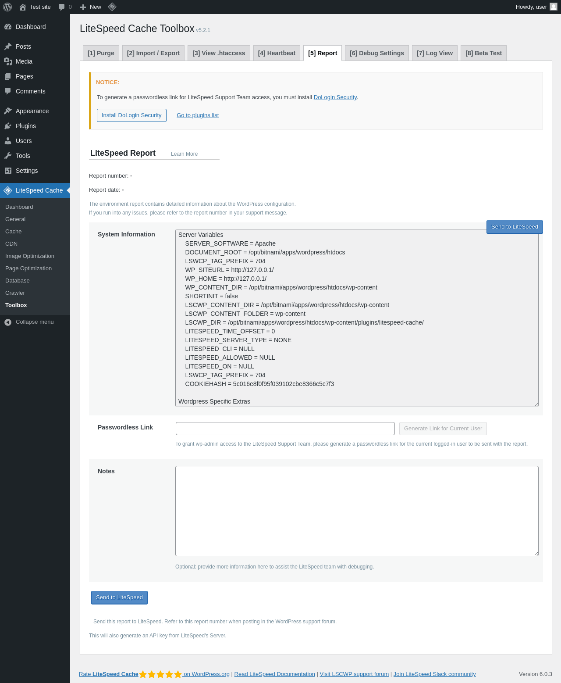The image size is (561, 683).
Task: Open the LiteSpeed diamond icon in admin bar
Action: pyautogui.click(x=112, y=7)
